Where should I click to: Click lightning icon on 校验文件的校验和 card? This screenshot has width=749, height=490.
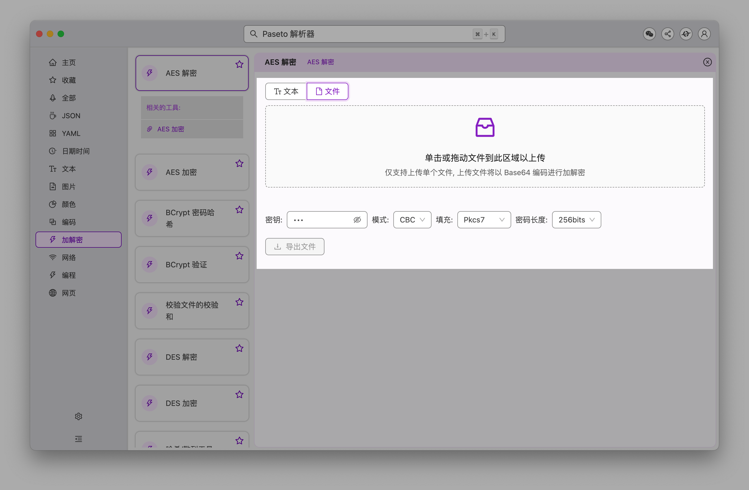coord(150,311)
